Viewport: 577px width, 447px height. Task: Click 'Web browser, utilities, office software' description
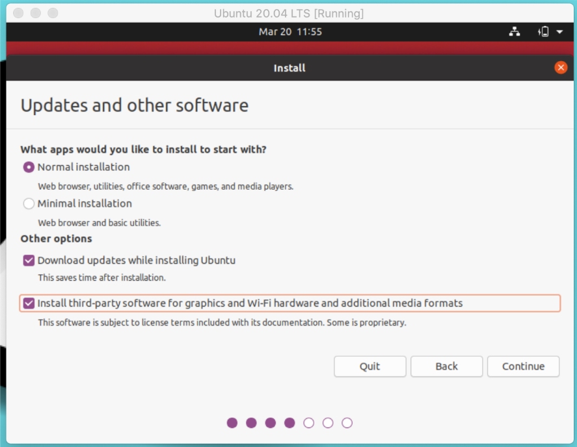tap(166, 186)
